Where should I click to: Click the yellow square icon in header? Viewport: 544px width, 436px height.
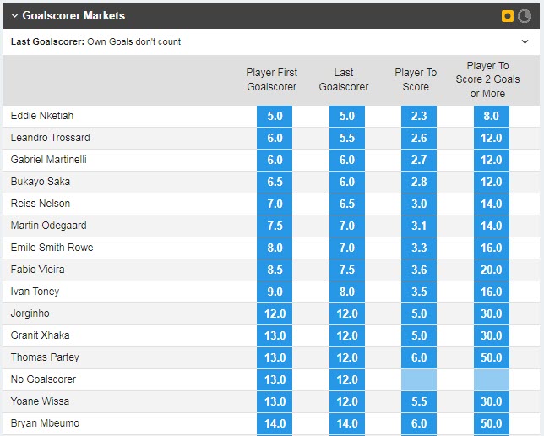pos(508,15)
